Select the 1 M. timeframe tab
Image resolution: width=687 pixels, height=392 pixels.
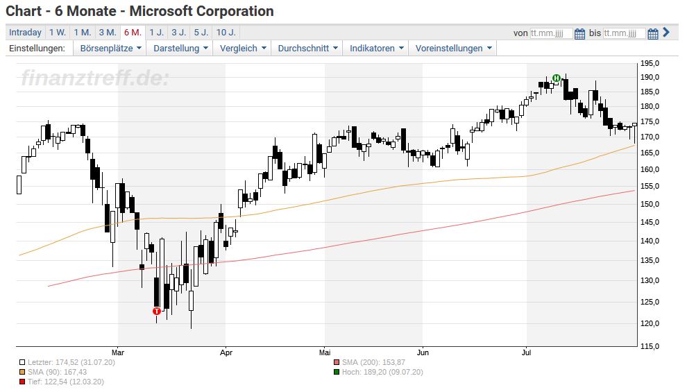click(x=83, y=33)
